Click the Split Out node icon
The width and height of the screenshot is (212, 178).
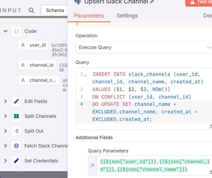click(16, 131)
